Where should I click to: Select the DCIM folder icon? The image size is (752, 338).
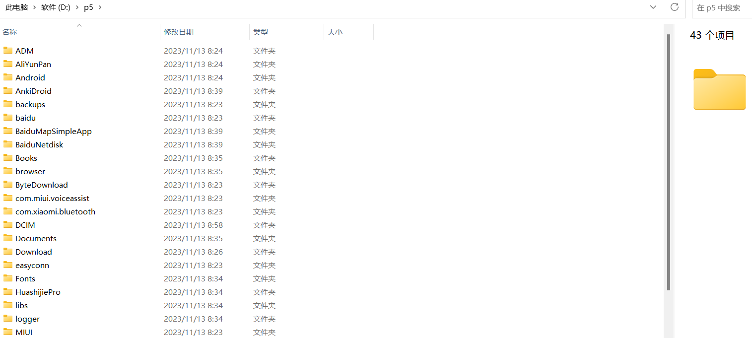(7, 225)
